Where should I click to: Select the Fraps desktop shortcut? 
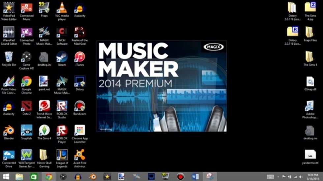44,10
